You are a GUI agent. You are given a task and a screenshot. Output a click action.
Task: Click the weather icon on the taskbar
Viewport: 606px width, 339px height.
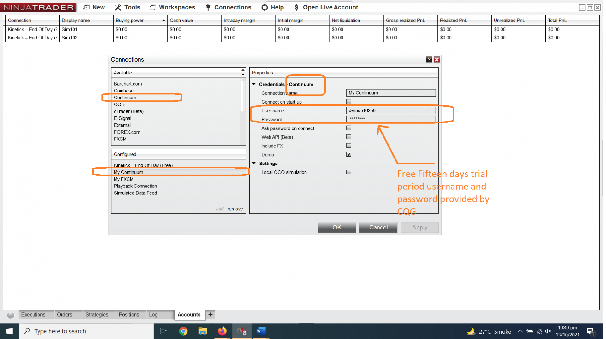pyautogui.click(x=471, y=331)
